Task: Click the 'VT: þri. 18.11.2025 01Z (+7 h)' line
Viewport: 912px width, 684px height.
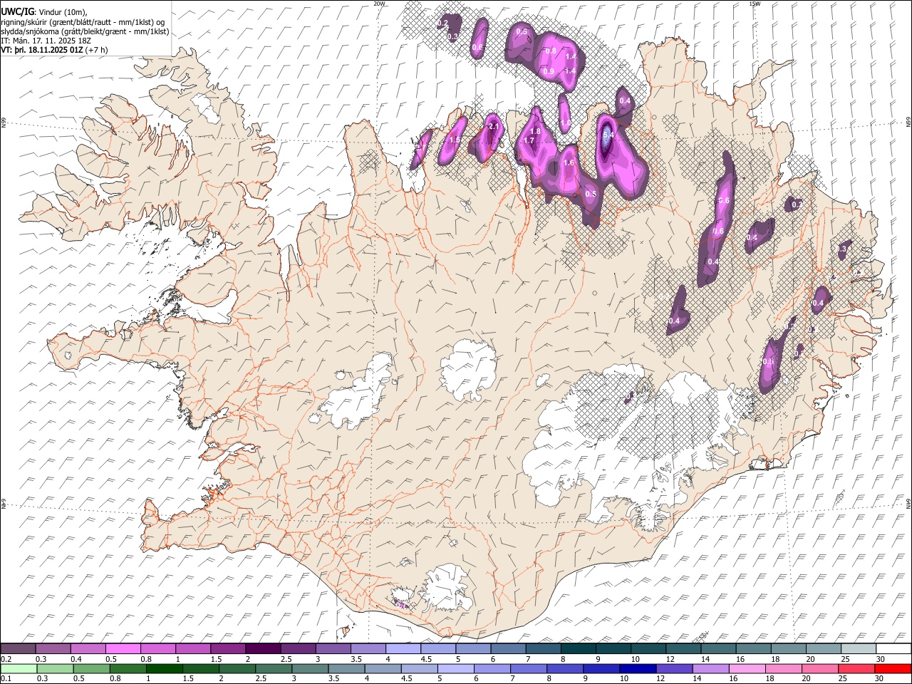Action: tap(55, 50)
